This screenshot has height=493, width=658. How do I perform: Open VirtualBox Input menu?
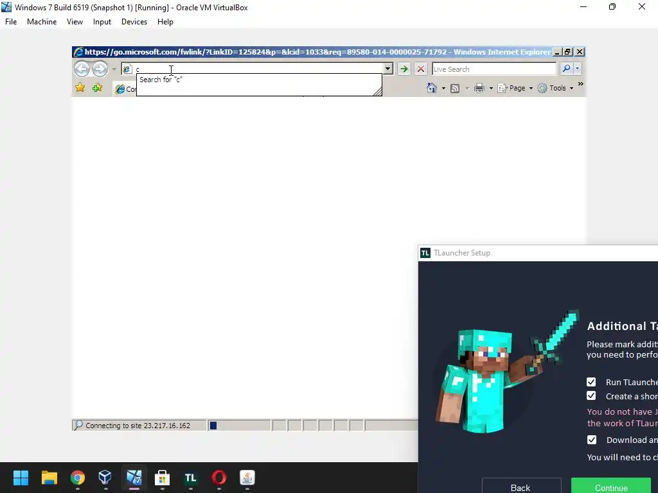coord(102,22)
